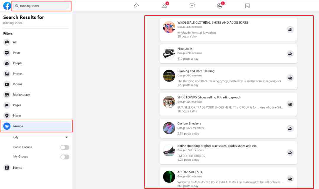The height and width of the screenshot is (189, 319).
Task: Enable the Public Groups toggle
Action: (x=65, y=147)
